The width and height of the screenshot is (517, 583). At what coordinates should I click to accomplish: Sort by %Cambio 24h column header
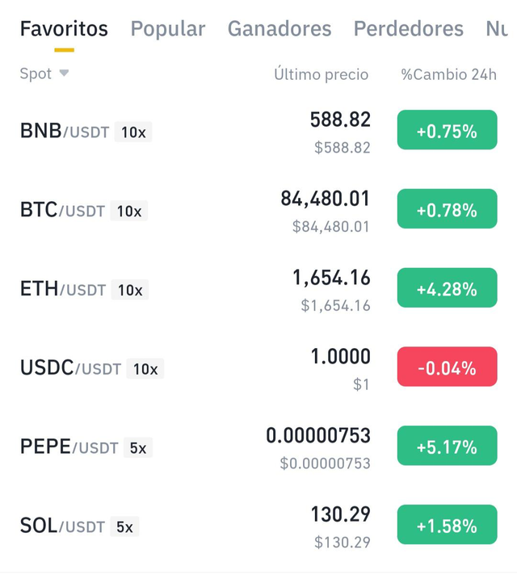[448, 74]
